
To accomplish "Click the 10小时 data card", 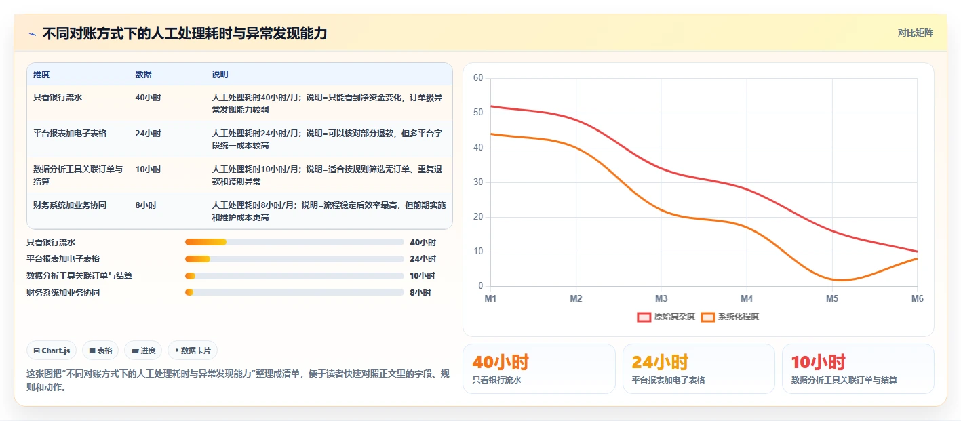I will pos(858,369).
